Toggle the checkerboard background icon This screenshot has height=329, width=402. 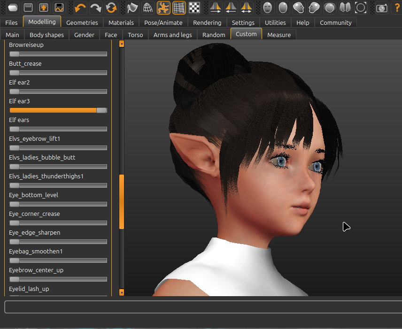click(x=194, y=8)
